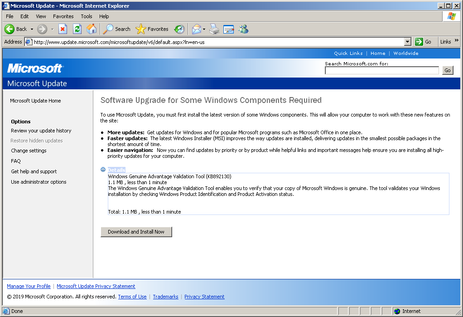Click Get help and support

pyautogui.click(x=34, y=171)
